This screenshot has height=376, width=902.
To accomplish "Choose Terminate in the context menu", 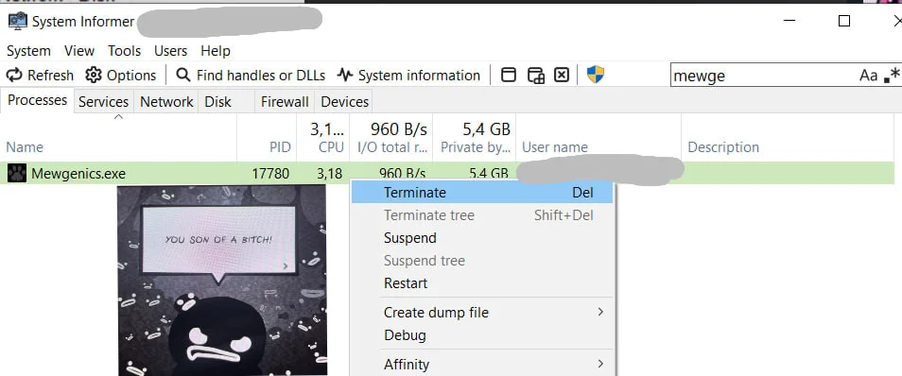I will pyautogui.click(x=481, y=193).
